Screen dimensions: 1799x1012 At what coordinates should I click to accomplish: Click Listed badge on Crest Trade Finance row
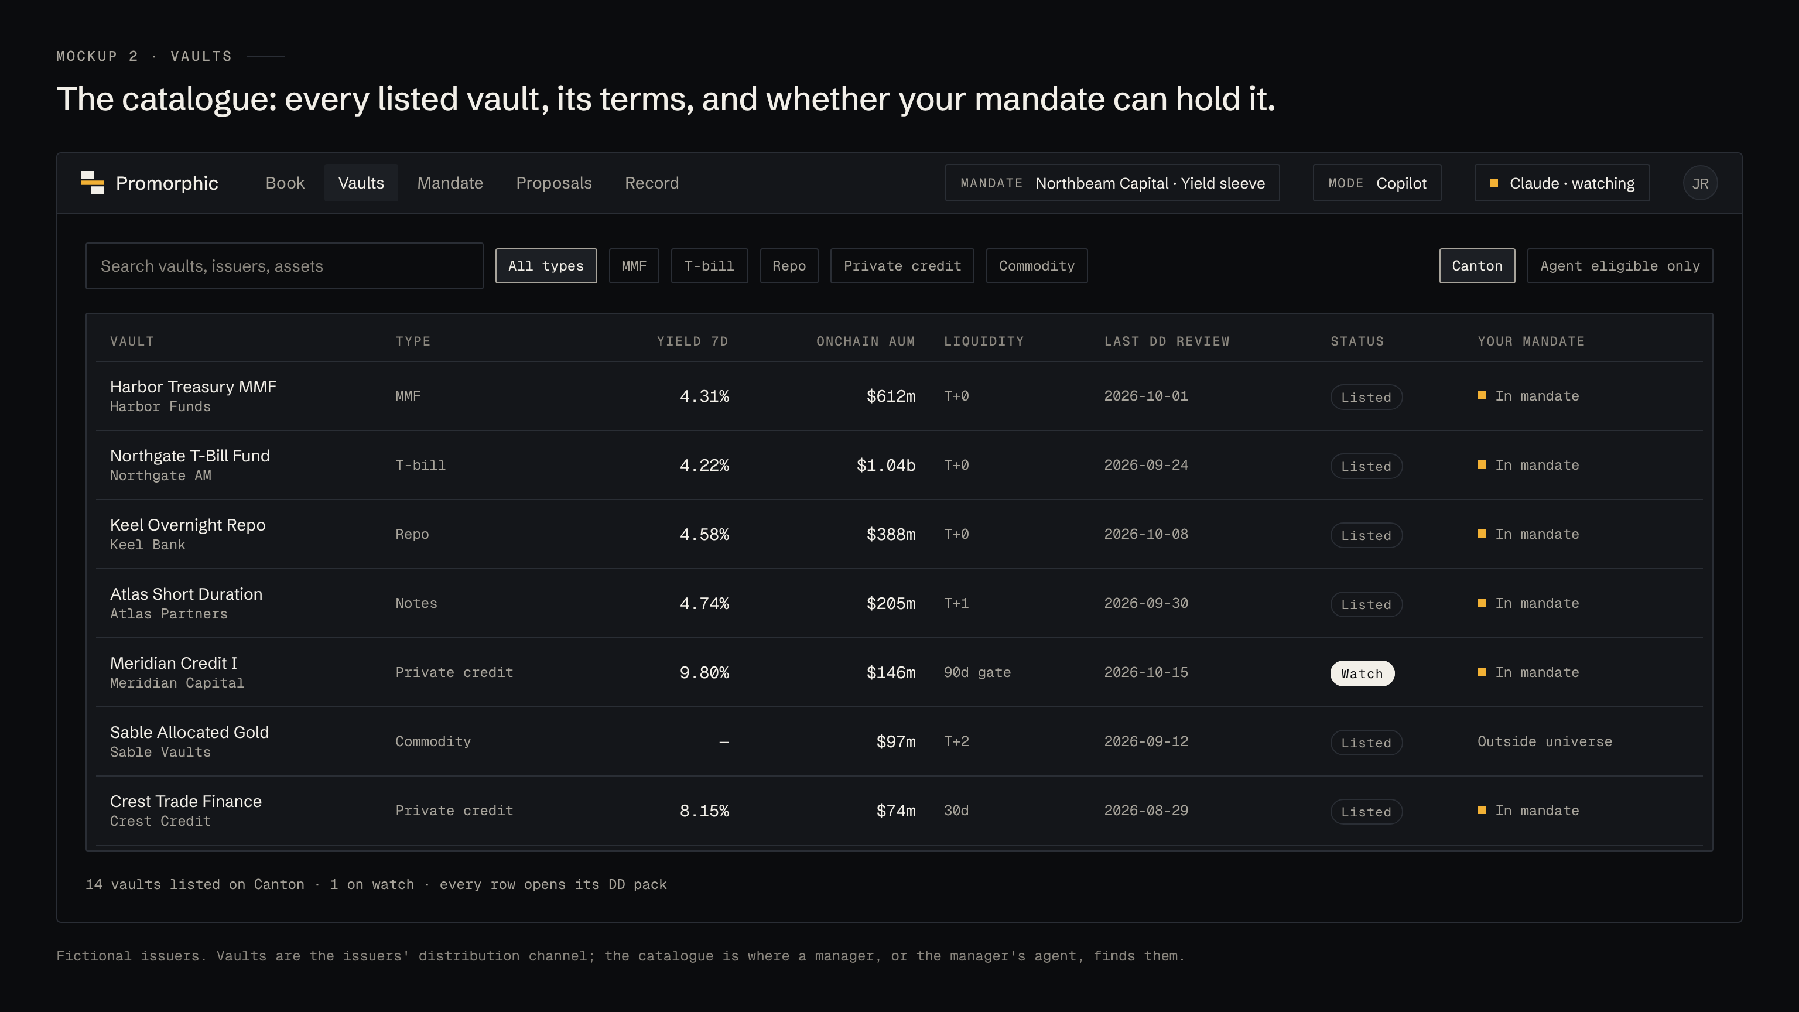click(1366, 812)
